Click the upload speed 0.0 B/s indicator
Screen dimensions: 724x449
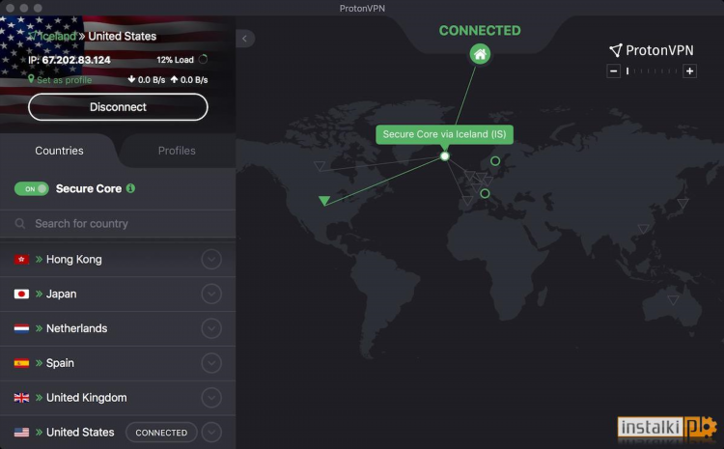point(189,80)
